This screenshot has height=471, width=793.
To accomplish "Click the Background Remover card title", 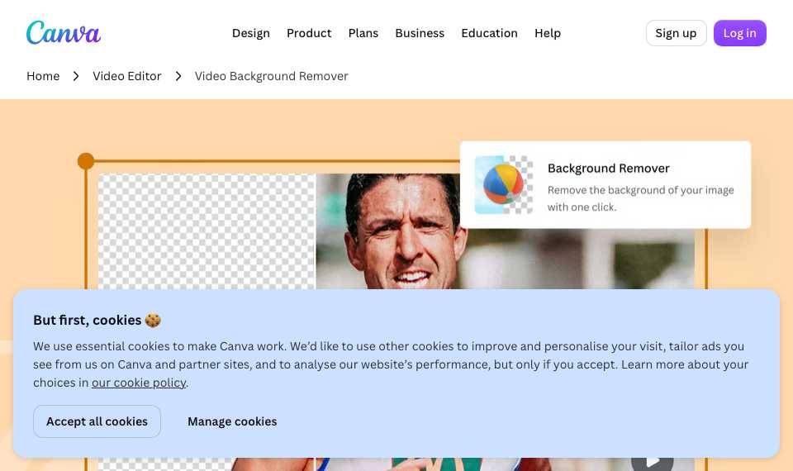I will click(x=609, y=169).
